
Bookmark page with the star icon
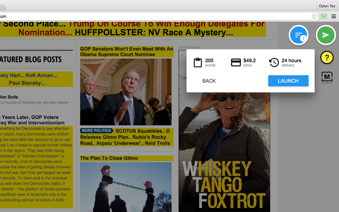314,16
